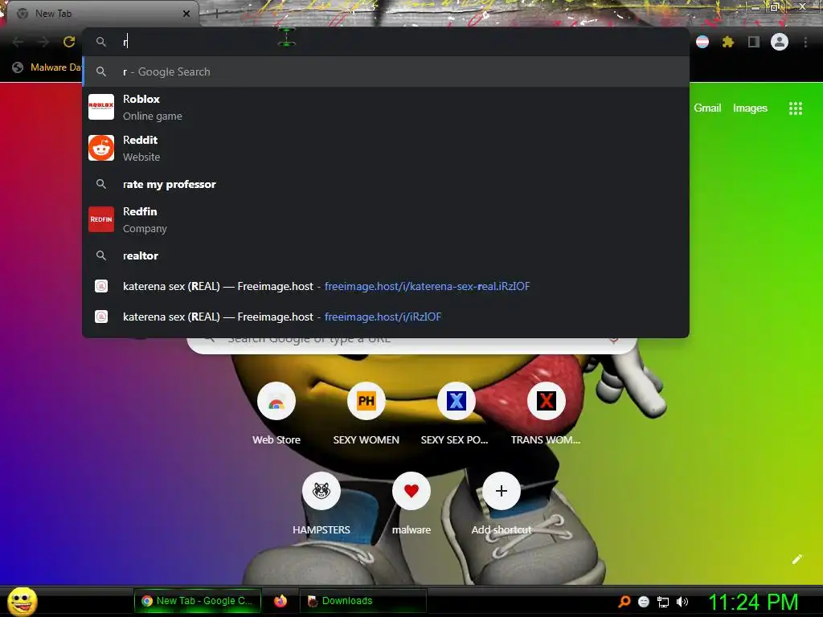The width and height of the screenshot is (823, 617).
Task: Click the Roblox suggestion
Action: pyautogui.click(x=386, y=107)
